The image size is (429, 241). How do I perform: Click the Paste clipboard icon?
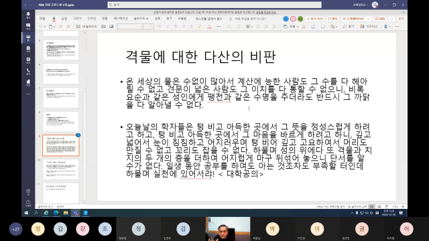(50, 27)
